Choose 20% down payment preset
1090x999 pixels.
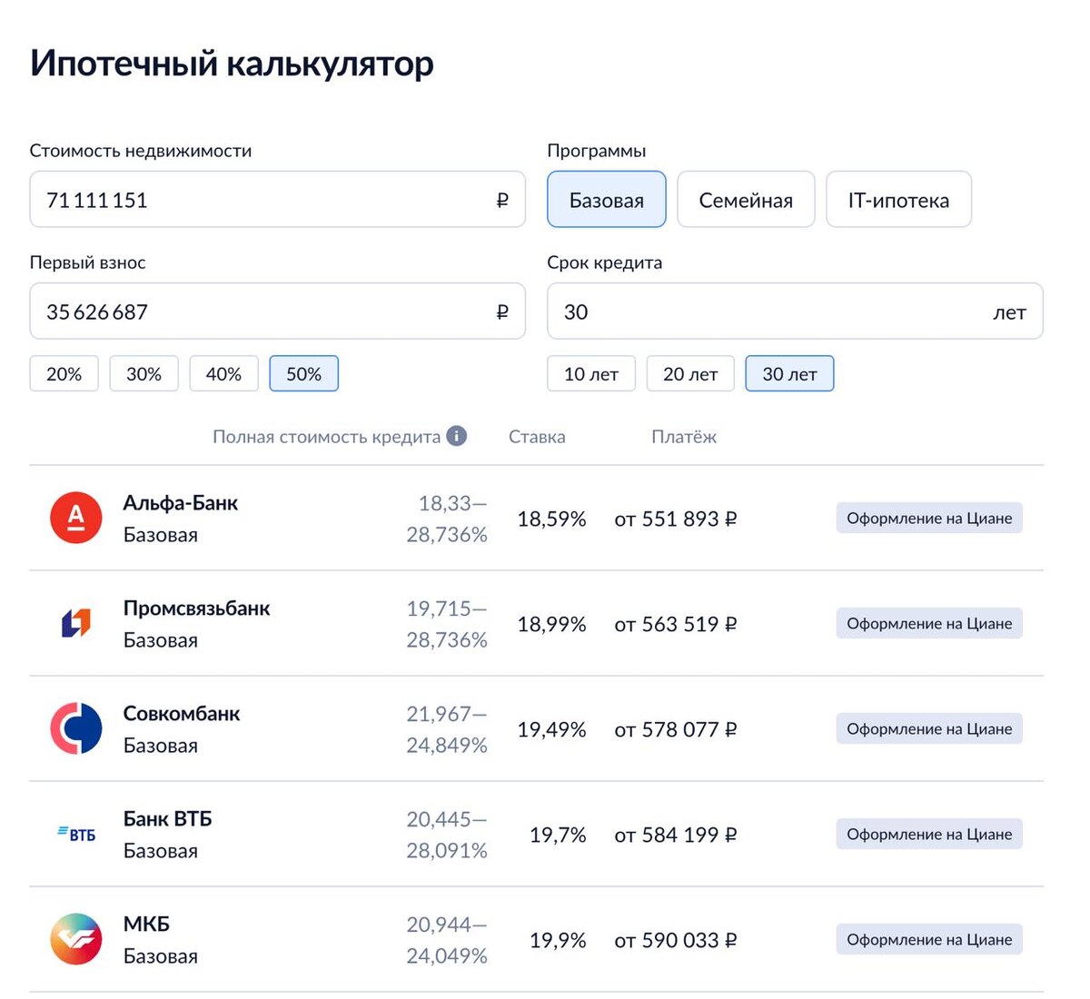pyautogui.click(x=64, y=373)
